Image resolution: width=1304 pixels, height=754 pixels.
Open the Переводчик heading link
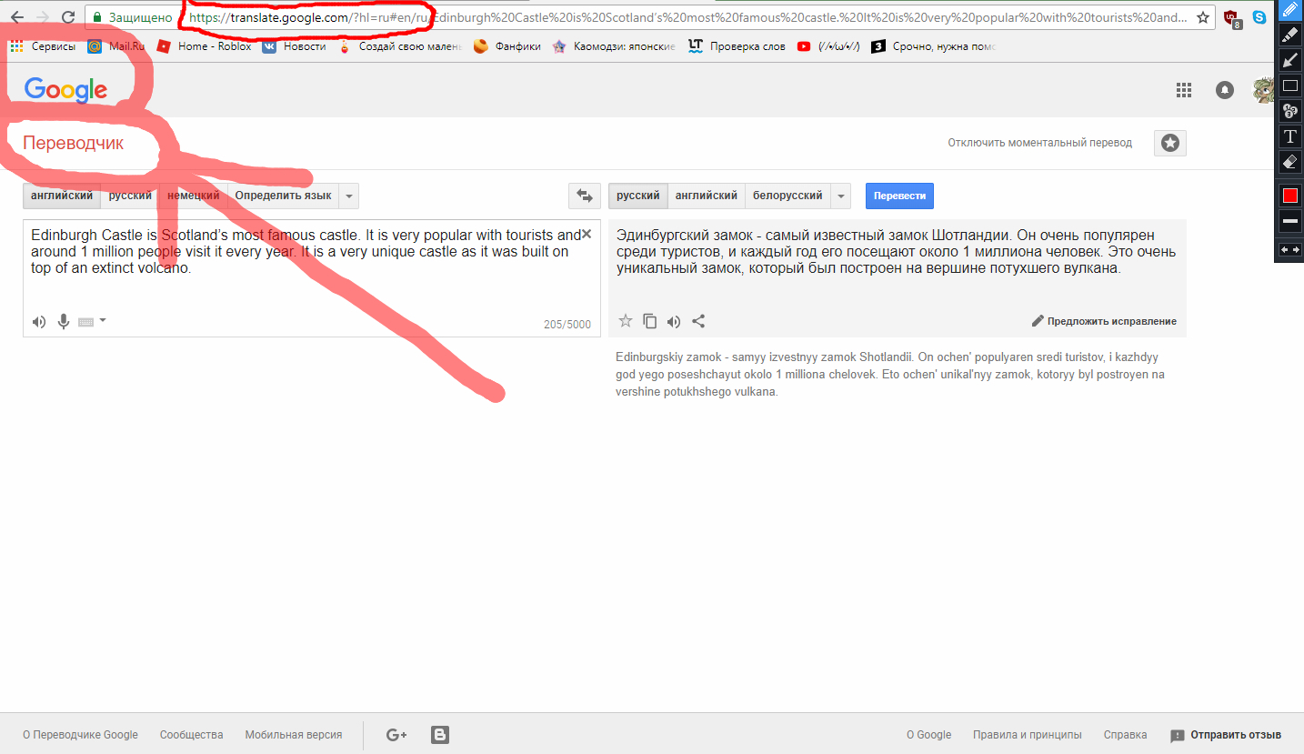[x=73, y=143]
